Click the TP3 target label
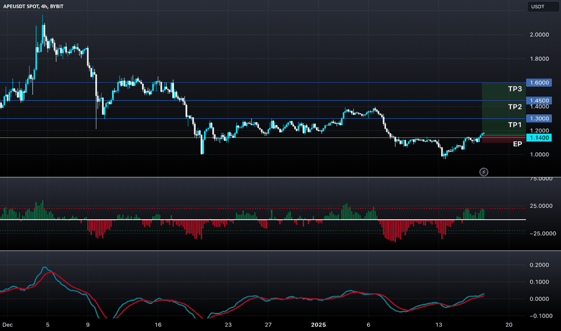This screenshot has width=561, height=331. point(515,88)
